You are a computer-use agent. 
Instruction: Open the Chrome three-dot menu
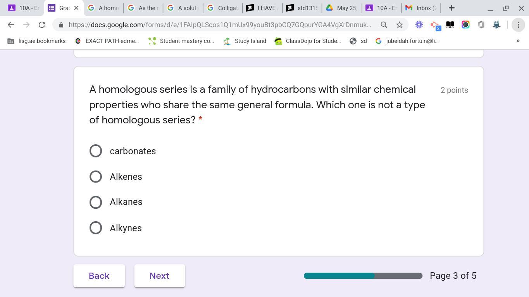point(519,25)
